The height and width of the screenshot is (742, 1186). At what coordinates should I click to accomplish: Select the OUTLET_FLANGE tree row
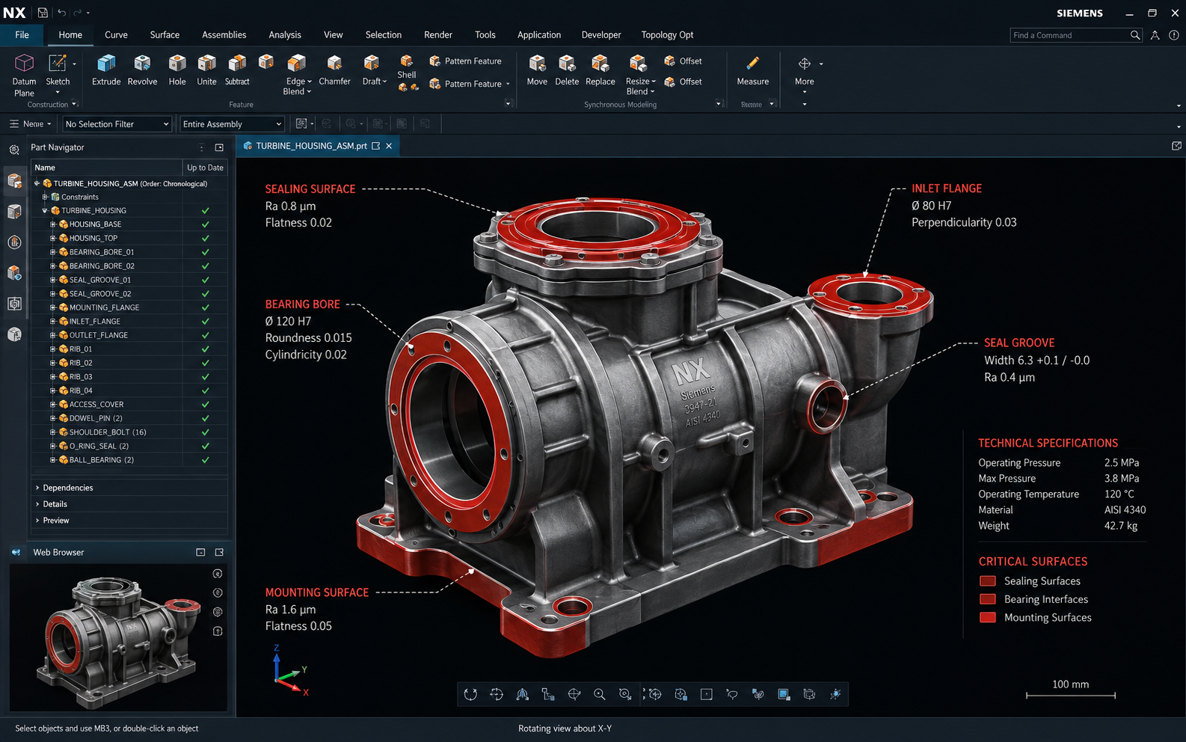tap(129, 335)
